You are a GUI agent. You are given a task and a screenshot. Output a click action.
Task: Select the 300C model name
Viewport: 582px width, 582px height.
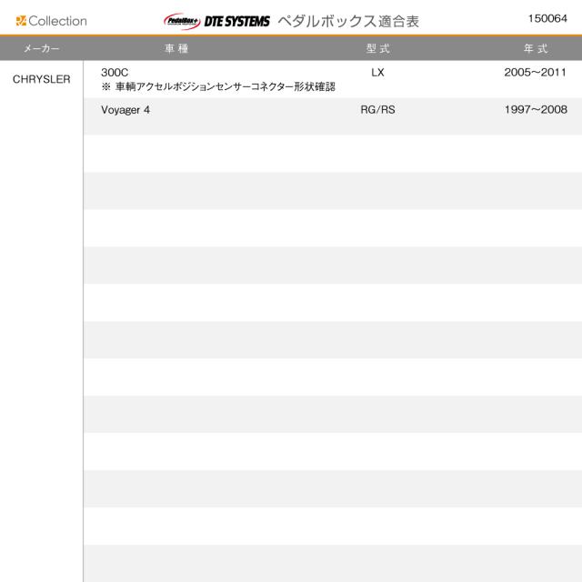(x=114, y=72)
